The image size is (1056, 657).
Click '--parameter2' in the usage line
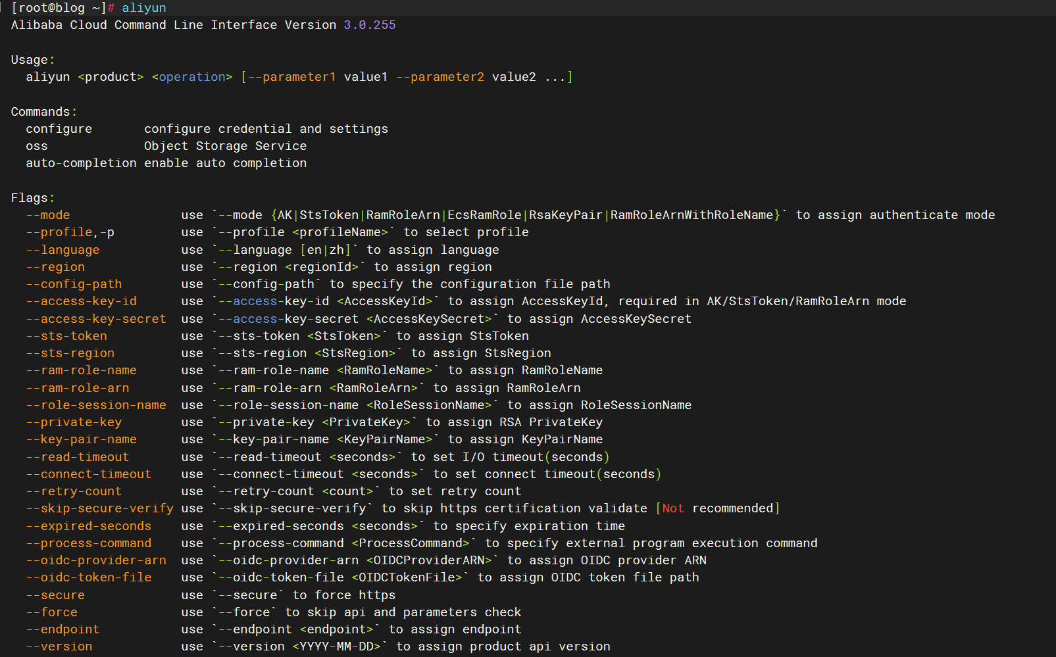[440, 77]
